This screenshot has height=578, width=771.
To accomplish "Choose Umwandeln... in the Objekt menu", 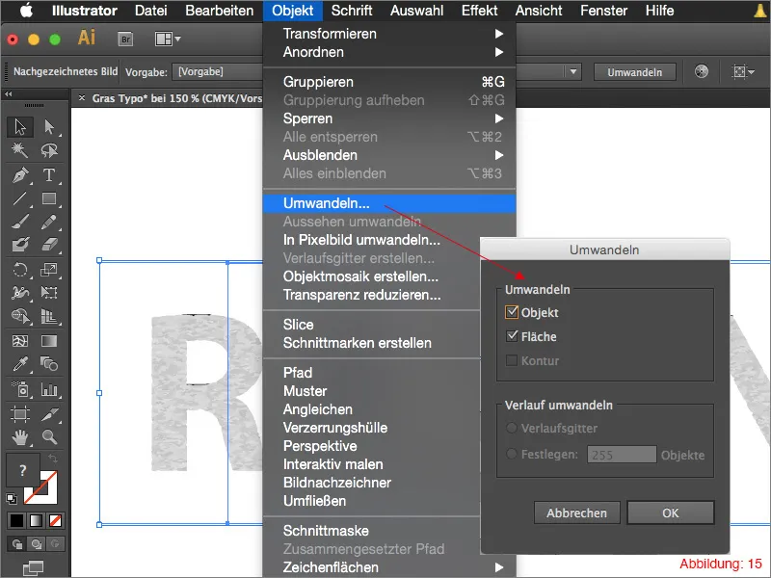I will click(389, 203).
